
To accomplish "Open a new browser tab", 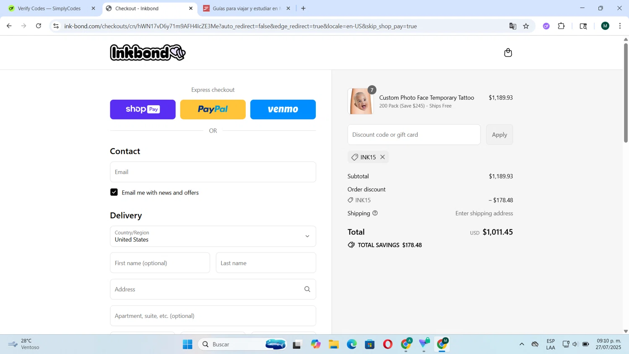I will pos(303,8).
